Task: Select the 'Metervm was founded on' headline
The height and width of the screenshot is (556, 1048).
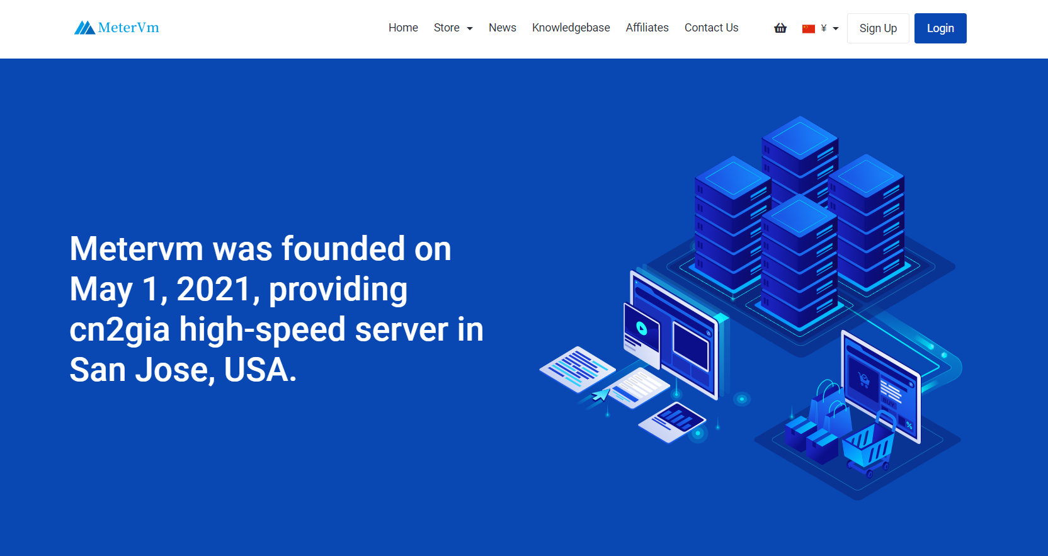Action: click(x=276, y=309)
